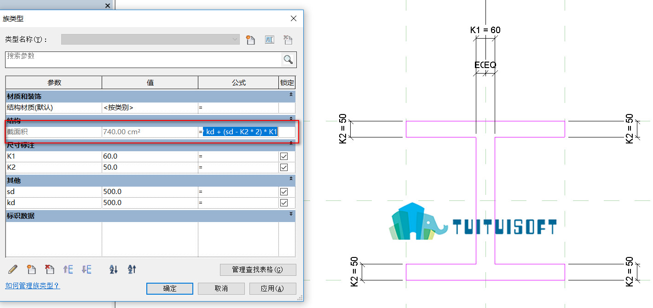
Task: Click the K1 value 60.0 cell
Action: coord(150,156)
